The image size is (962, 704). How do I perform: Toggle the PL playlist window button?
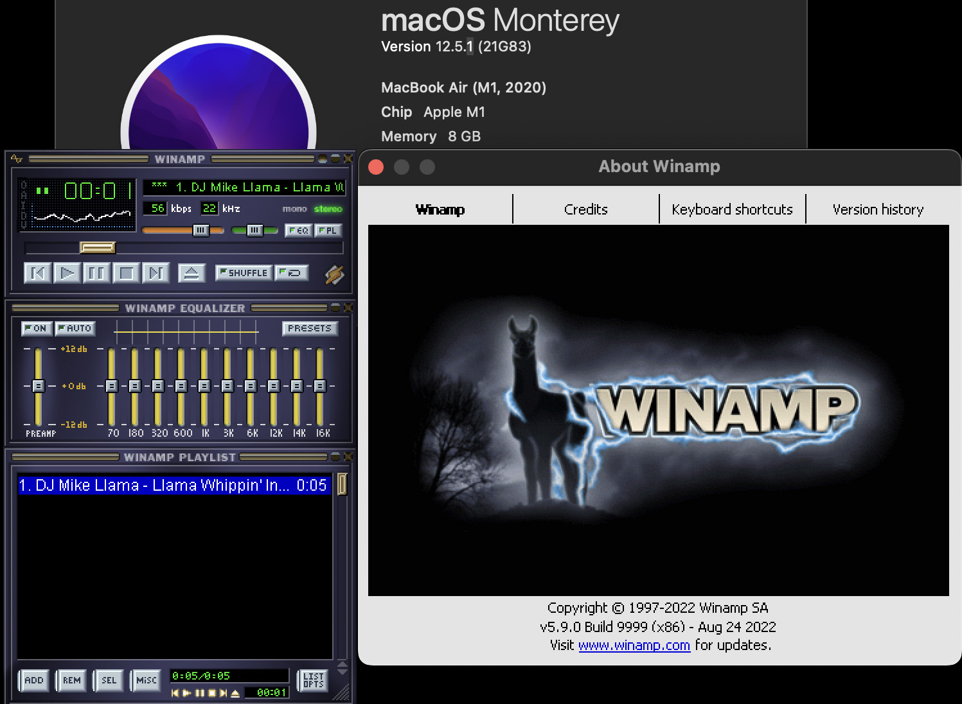(328, 231)
